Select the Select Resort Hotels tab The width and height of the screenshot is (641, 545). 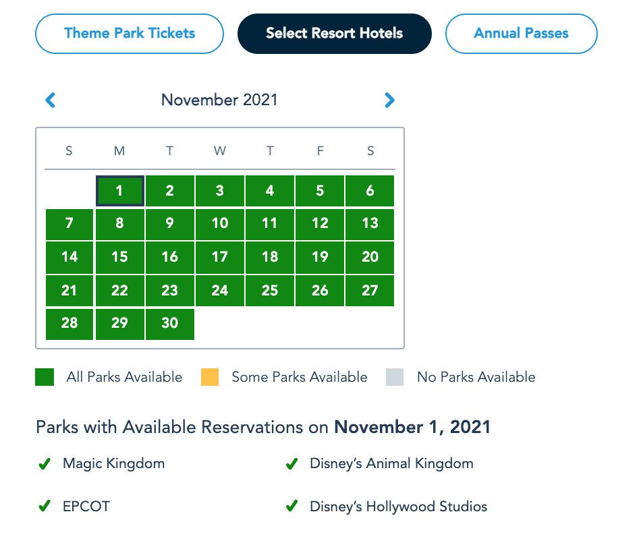[335, 33]
